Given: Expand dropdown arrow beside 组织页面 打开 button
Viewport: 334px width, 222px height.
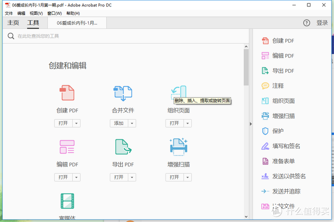Looking at the screenshot, I should point(188,123).
